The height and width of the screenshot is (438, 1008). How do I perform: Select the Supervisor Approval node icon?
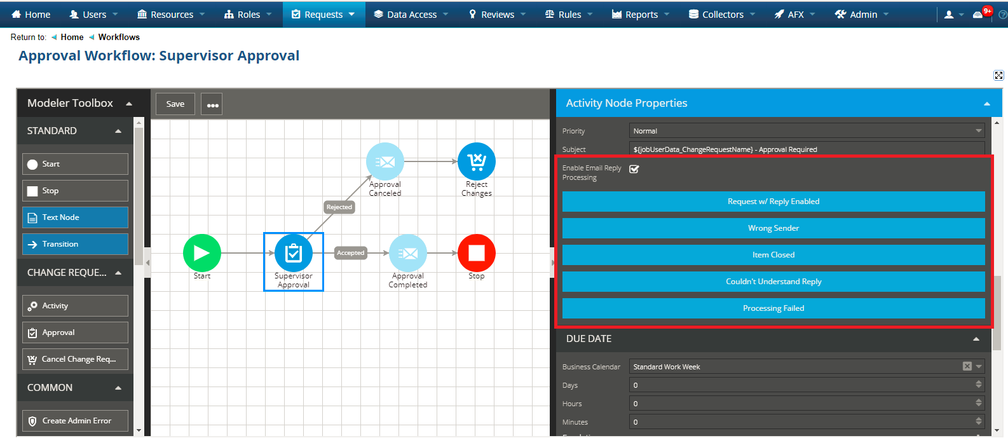click(293, 253)
